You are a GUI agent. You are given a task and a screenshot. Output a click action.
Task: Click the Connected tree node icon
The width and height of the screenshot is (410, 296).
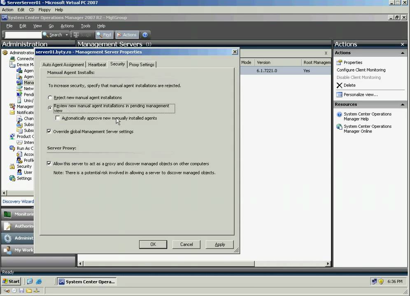click(12, 58)
